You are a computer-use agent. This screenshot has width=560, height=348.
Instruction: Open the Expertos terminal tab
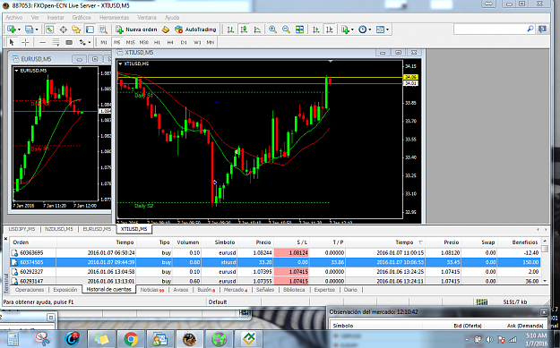click(x=324, y=290)
